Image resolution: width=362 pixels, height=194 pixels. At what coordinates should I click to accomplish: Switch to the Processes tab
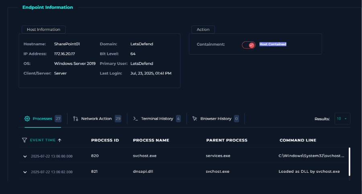point(43,119)
